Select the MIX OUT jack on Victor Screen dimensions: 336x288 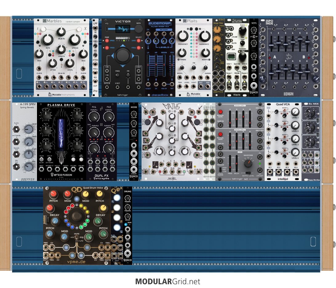[139, 87]
